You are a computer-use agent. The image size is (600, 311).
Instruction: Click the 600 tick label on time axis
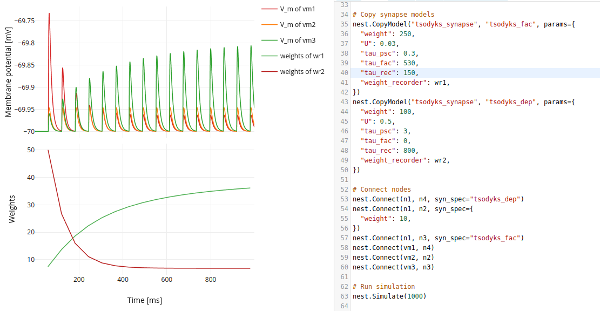[166, 280]
